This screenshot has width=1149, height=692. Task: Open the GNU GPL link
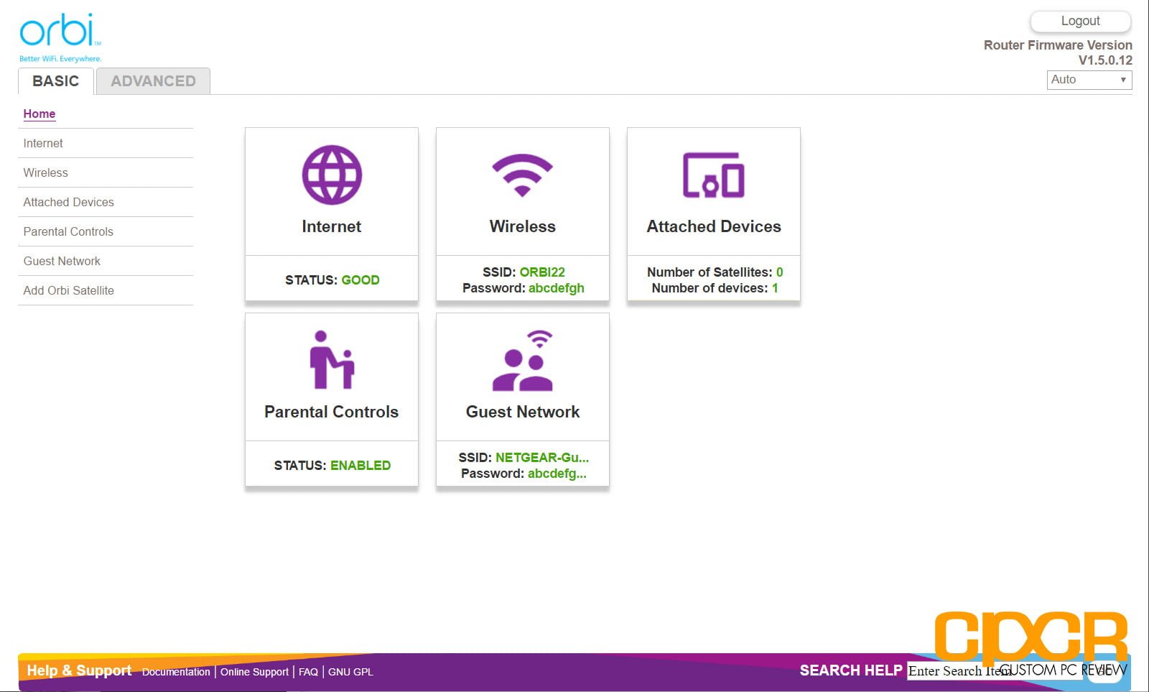(350, 672)
